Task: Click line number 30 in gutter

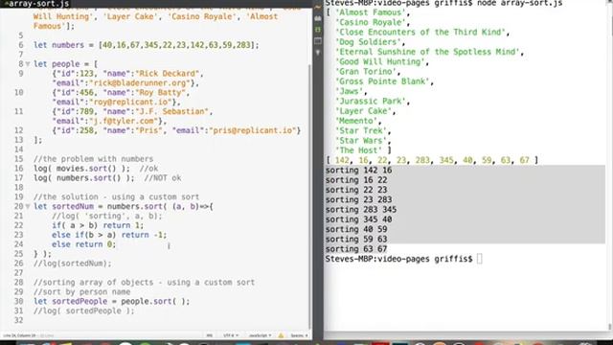Action: click(19, 302)
